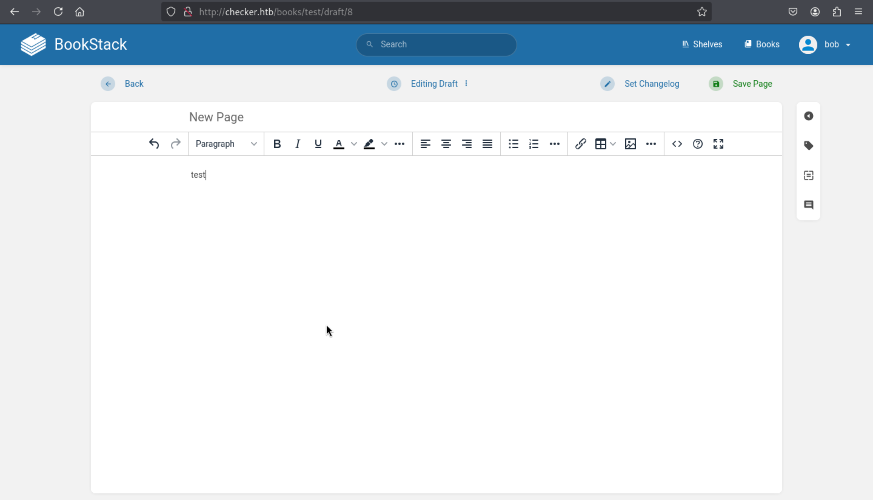Insert a link with the toolbar link icon
Screen dimensions: 873x500
pyautogui.click(x=580, y=144)
